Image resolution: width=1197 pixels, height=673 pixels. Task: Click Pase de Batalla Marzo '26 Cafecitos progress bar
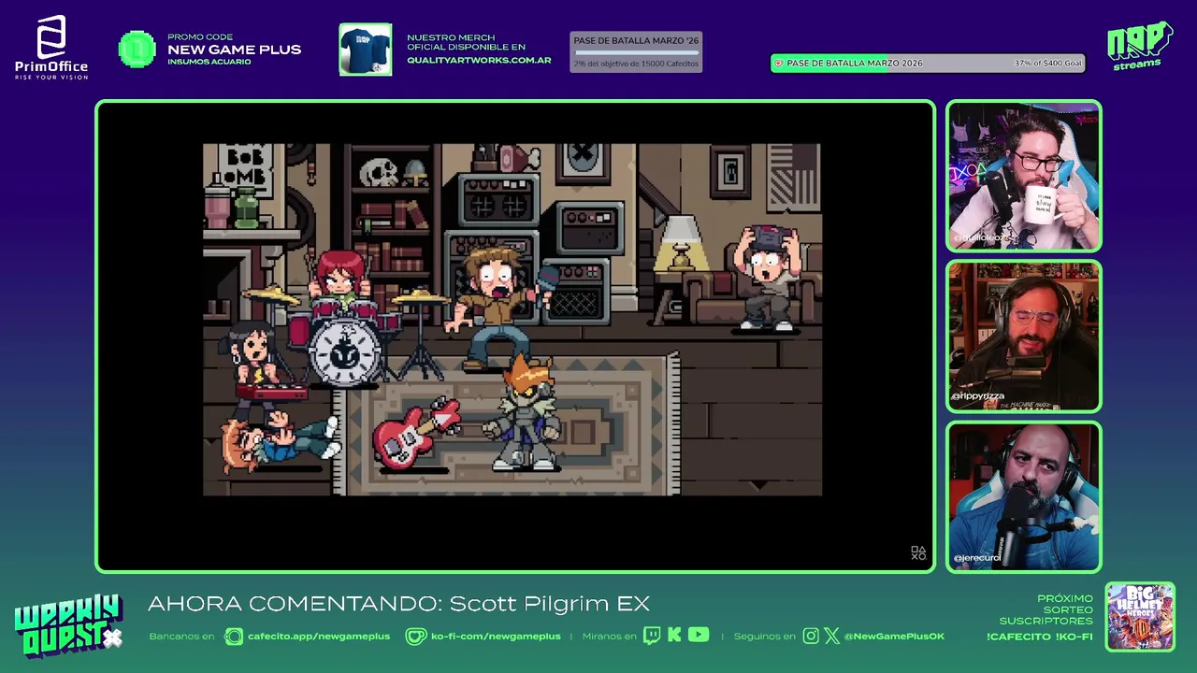636,52
